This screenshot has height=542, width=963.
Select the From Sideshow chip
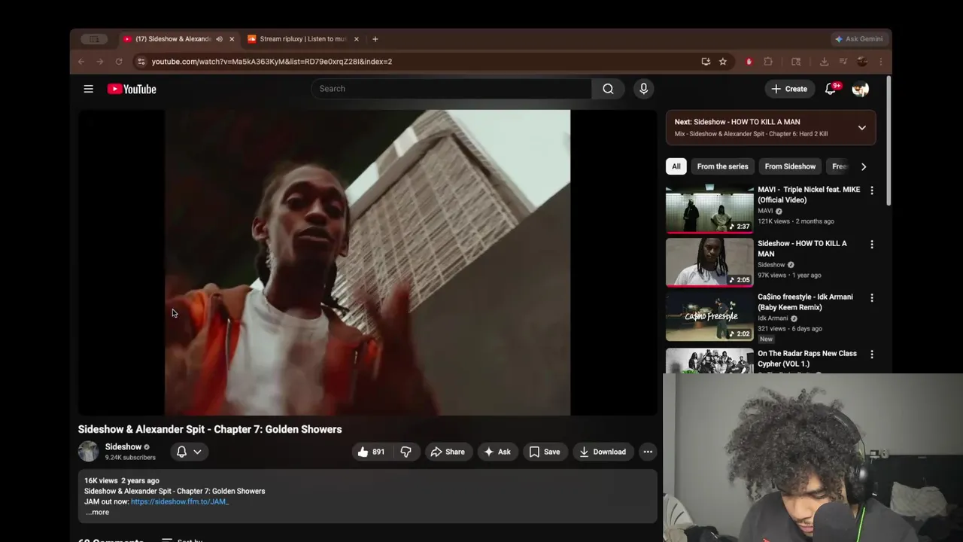(x=790, y=166)
